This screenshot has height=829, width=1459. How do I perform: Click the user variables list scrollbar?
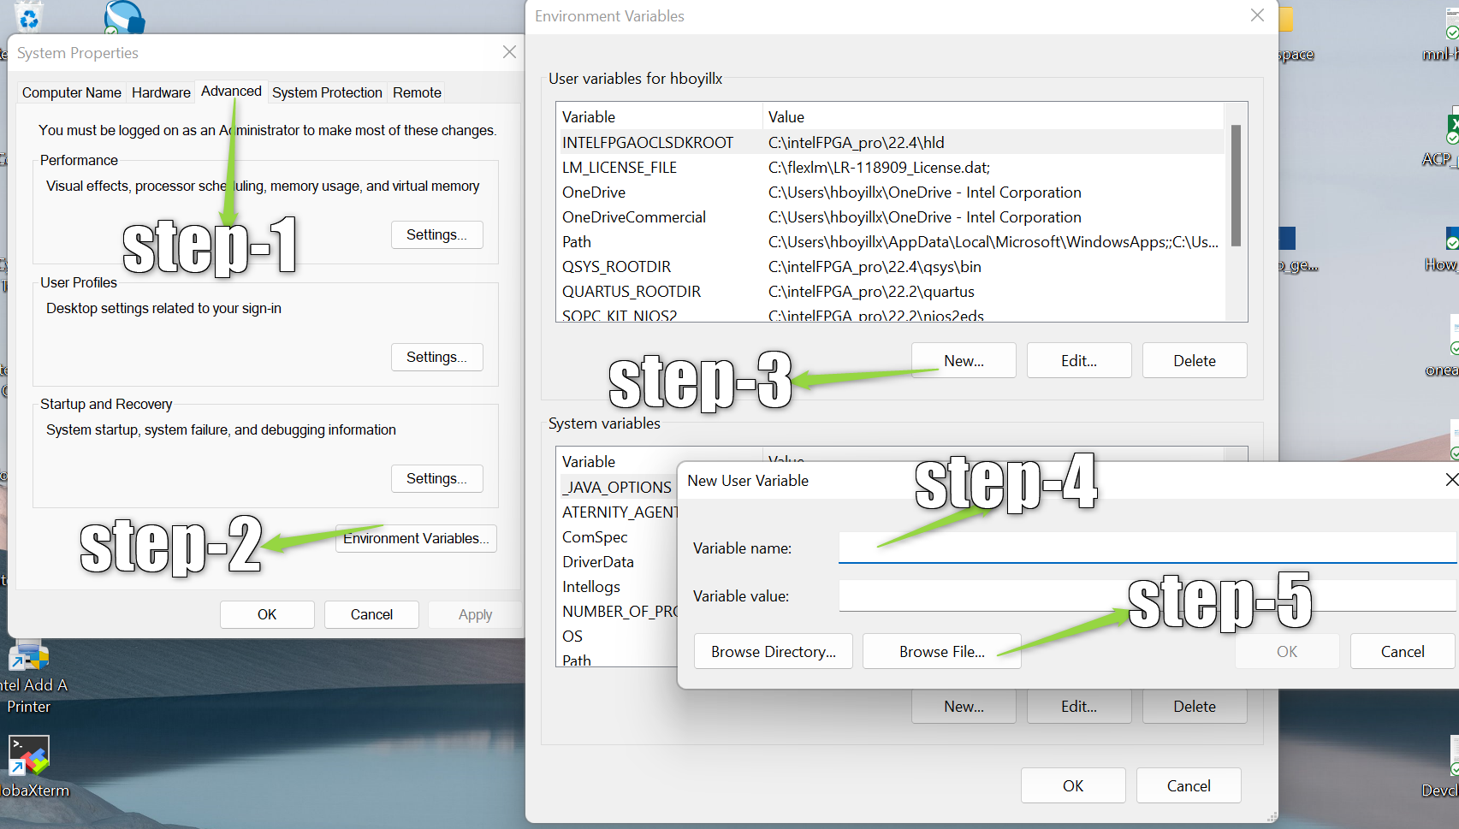[1235, 185]
